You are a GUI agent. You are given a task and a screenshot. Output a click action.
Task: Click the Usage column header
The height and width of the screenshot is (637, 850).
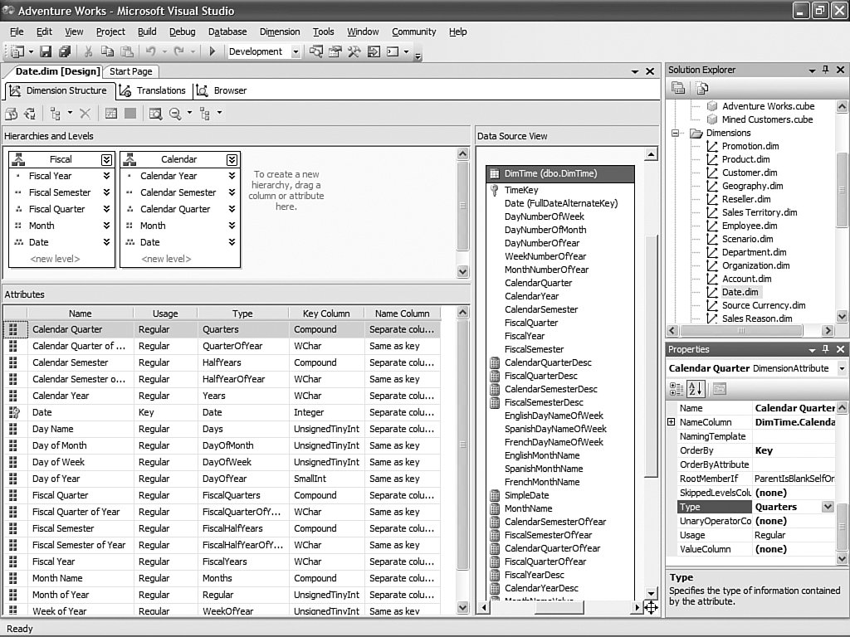(165, 314)
